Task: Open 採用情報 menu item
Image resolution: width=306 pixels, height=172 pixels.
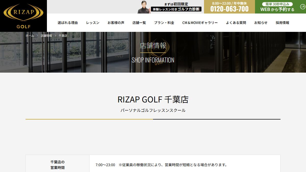Action: pos(282,23)
